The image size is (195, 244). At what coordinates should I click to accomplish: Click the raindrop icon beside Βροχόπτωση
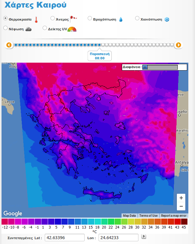coord(121,20)
